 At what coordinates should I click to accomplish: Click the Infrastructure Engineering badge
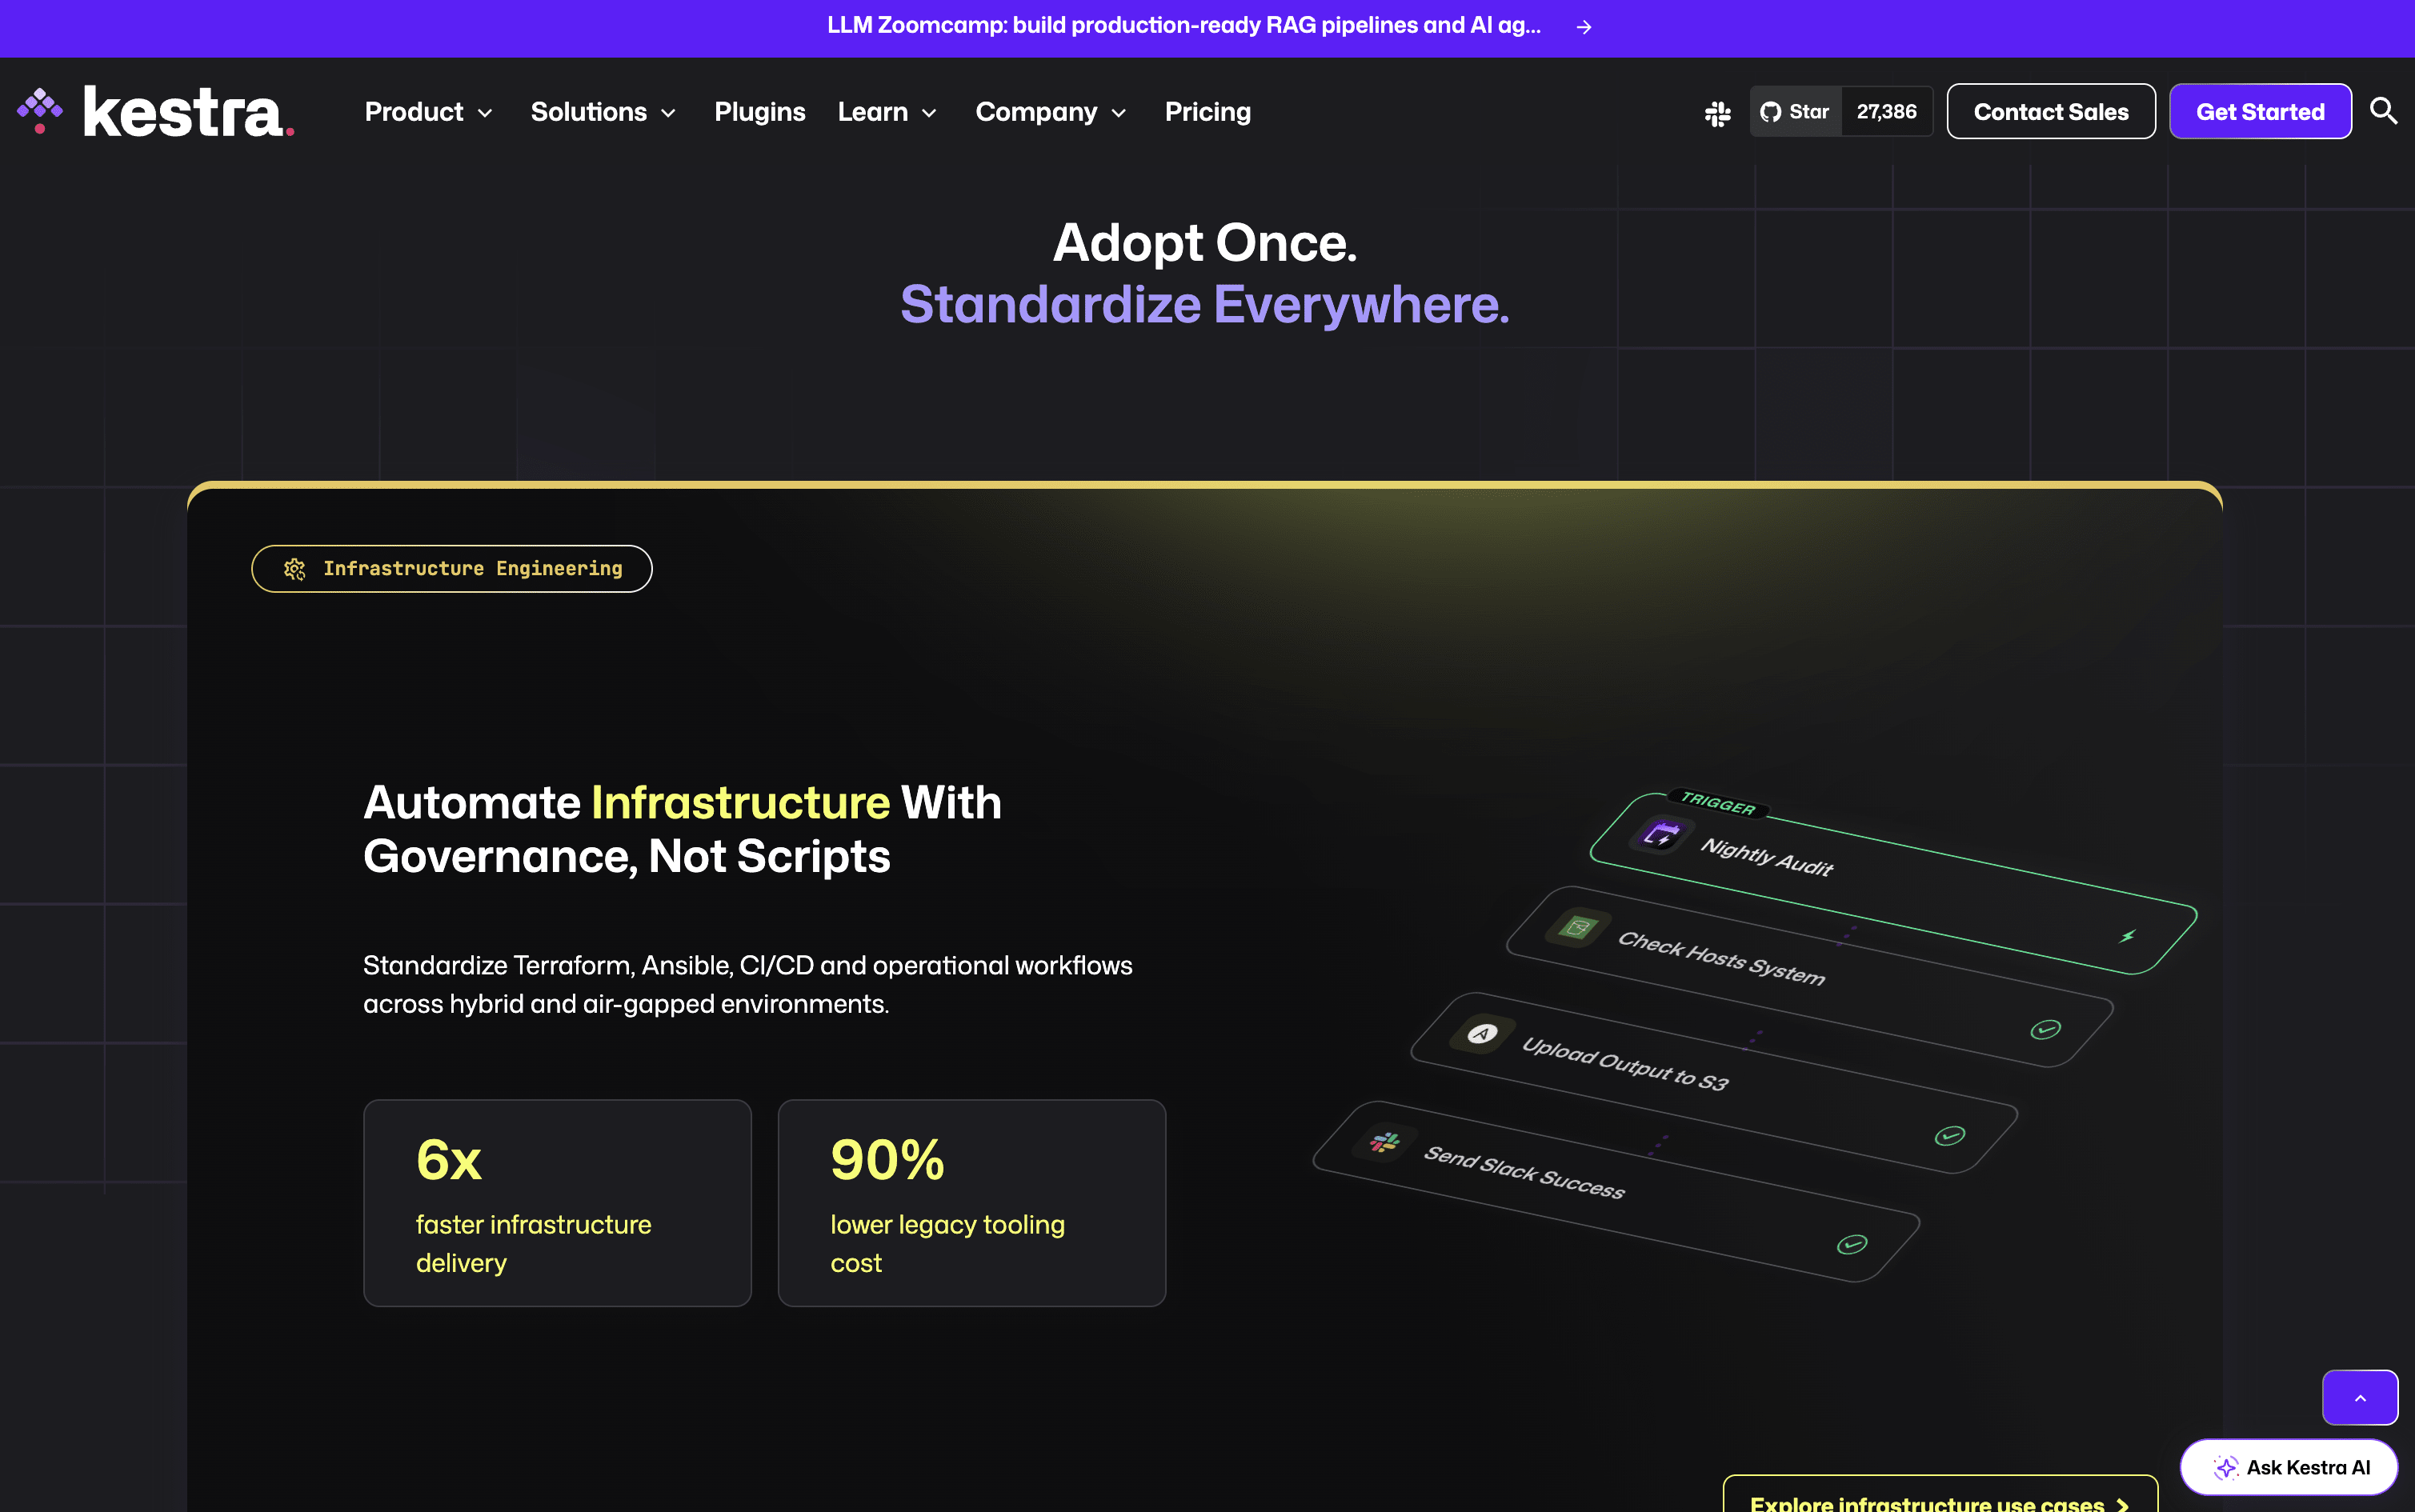point(452,569)
